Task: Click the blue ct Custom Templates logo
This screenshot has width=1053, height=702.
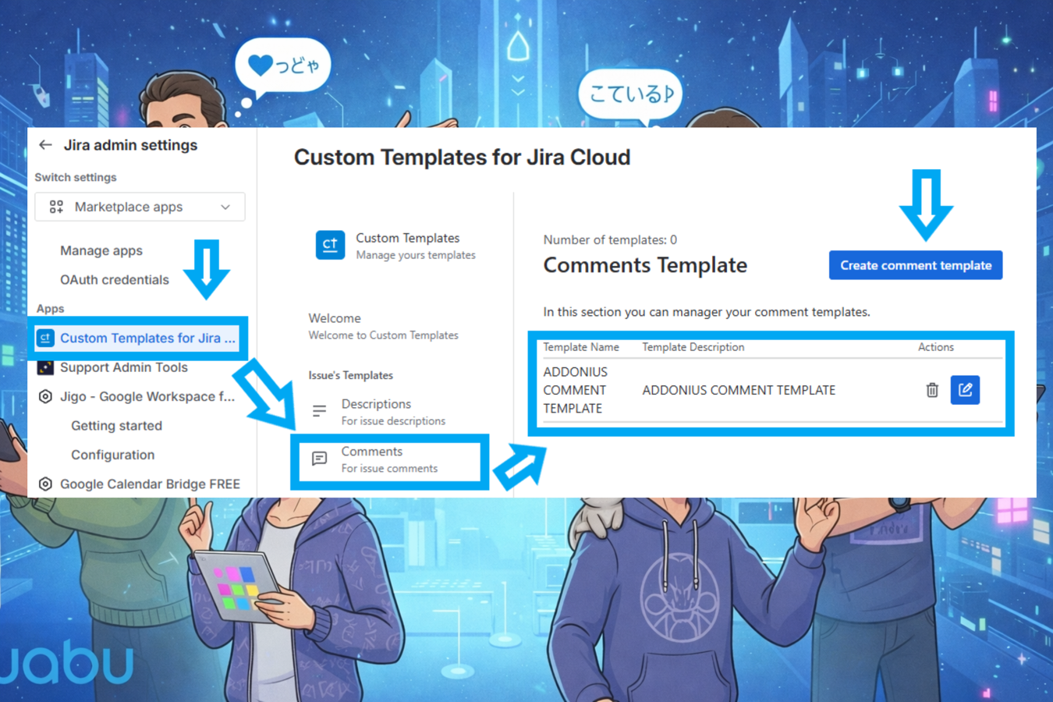Action: pyautogui.click(x=330, y=245)
